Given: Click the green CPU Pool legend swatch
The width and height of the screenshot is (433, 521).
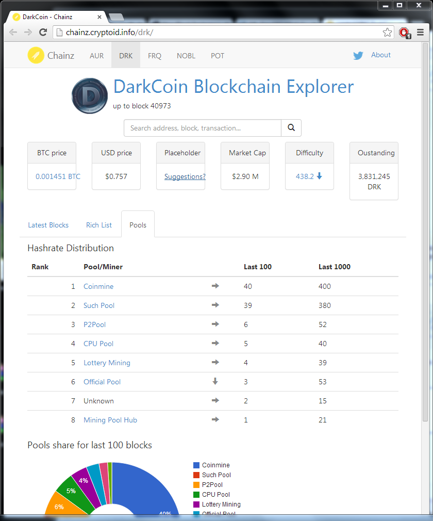Looking at the screenshot, I should tap(196, 495).
